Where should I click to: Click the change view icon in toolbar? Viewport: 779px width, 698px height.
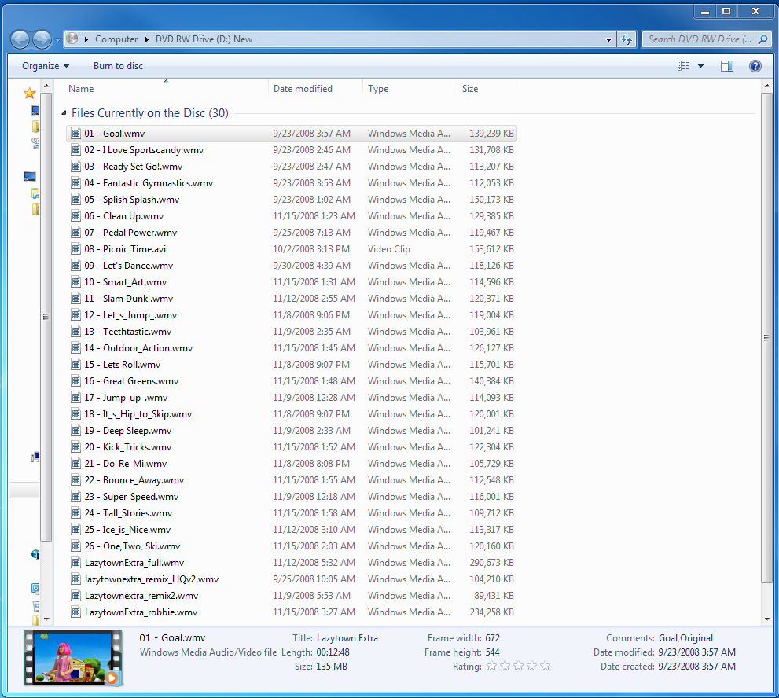click(x=684, y=66)
